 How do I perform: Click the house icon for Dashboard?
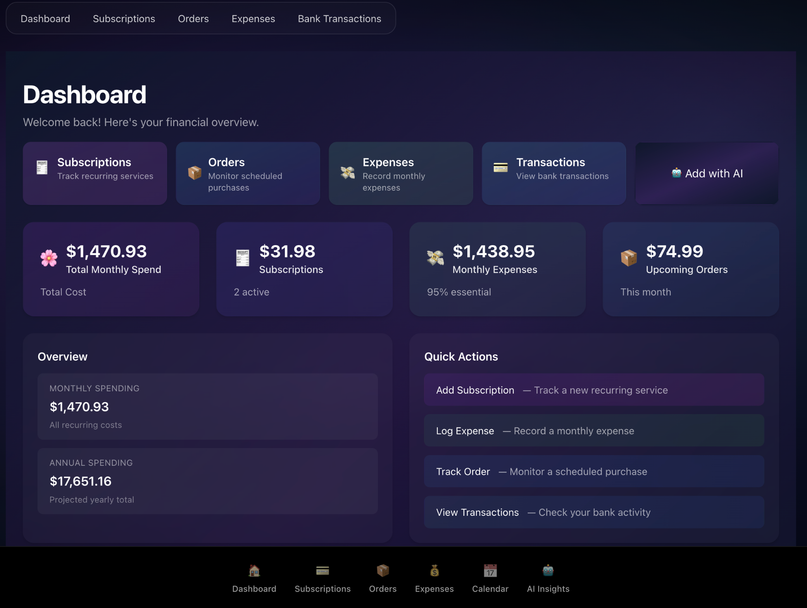(x=254, y=571)
